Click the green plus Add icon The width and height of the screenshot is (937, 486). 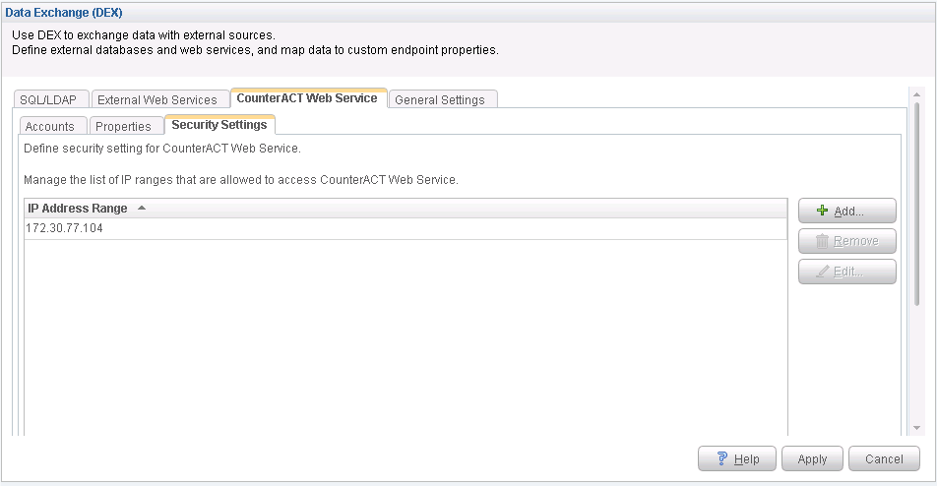(823, 212)
